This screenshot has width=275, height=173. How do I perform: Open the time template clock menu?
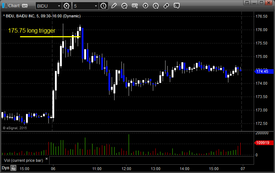click(x=103, y=6)
